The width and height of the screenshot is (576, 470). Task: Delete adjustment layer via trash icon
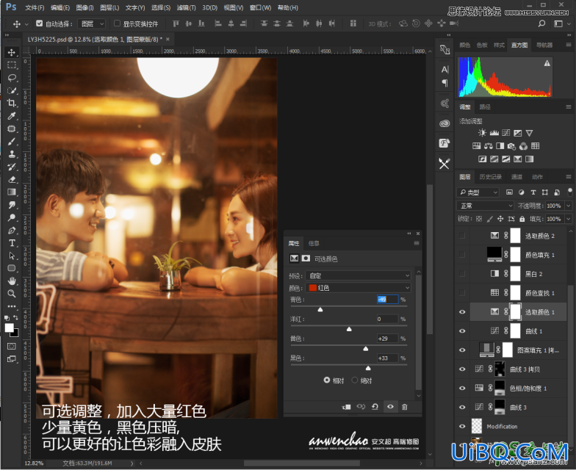coord(404,407)
